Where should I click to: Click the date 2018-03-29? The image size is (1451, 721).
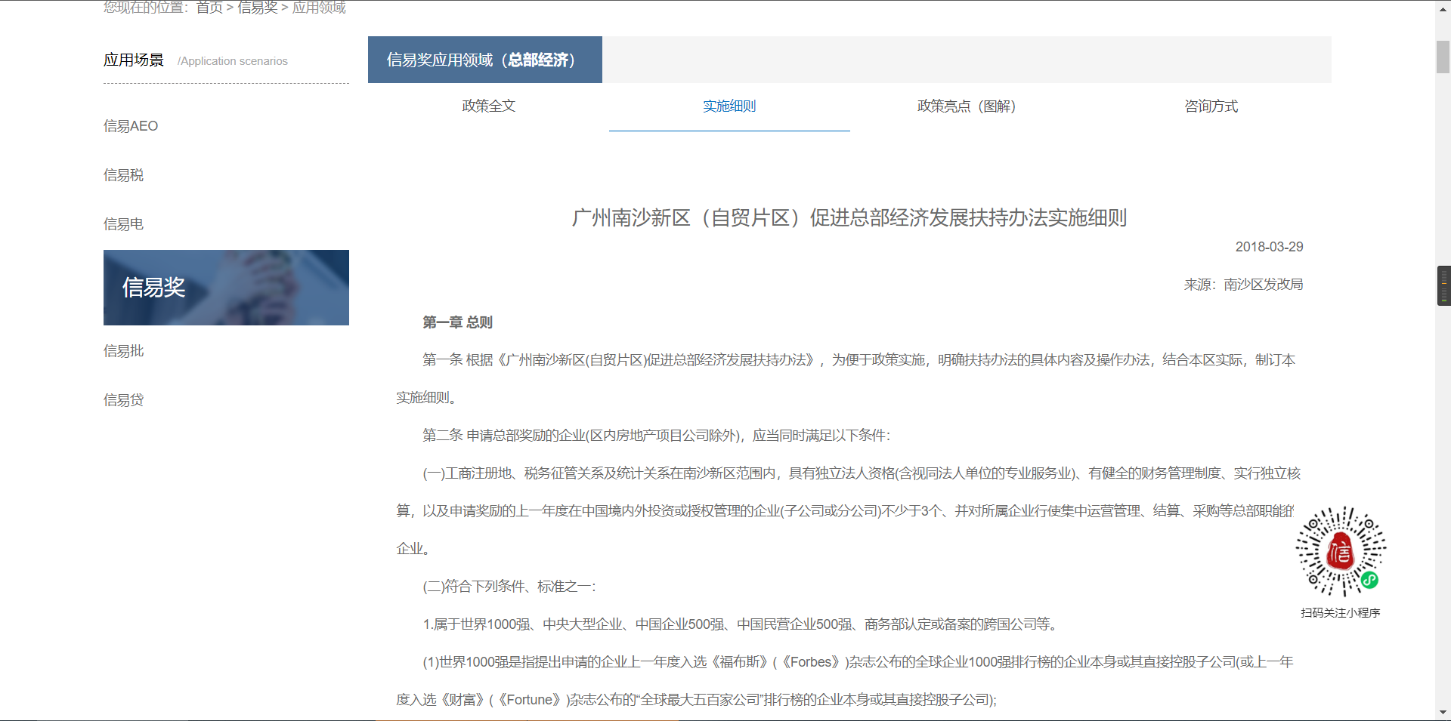[1269, 247]
